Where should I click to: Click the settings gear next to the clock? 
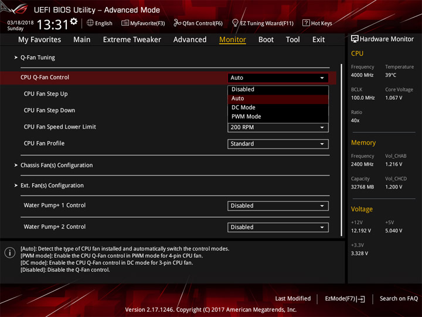click(x=74, y=22)
